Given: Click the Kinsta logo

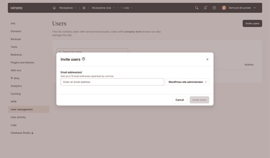Looking at the screenshot, I should pos(16,8).
